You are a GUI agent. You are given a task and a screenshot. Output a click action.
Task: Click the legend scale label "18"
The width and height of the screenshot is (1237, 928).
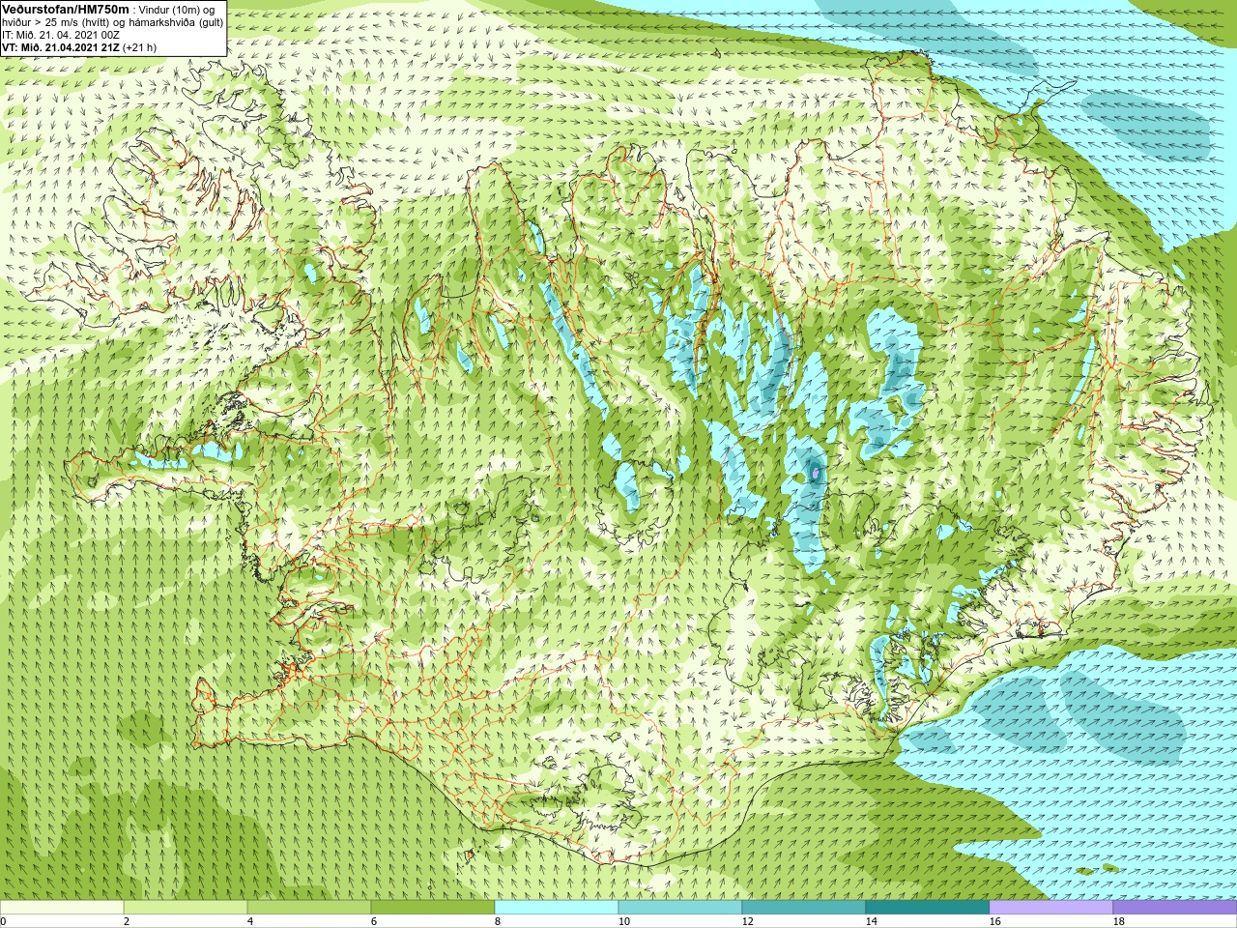[1118, 921]
